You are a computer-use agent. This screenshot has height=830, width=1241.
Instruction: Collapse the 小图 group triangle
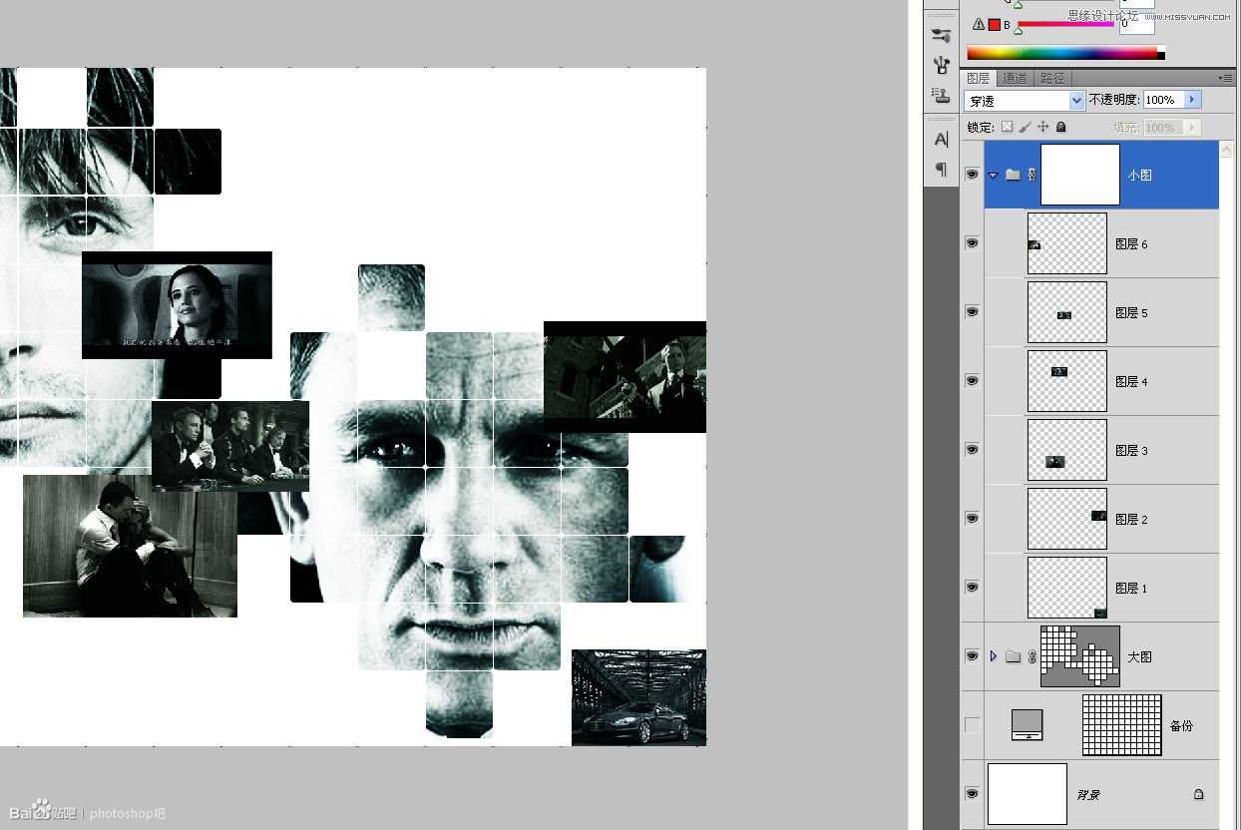click(x=993, y=175)
